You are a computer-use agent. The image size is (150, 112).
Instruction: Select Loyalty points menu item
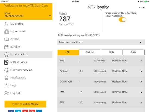pyautogui.click(x=26, y=55)
